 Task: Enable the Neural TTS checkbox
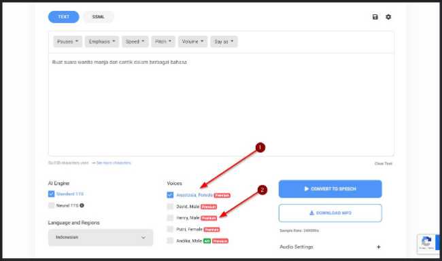[x=51, y=205]
